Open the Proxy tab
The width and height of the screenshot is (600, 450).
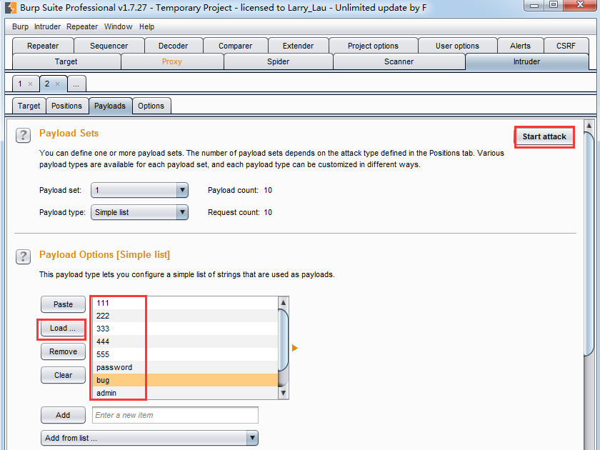pyautogui.click(x=172, y=61)
